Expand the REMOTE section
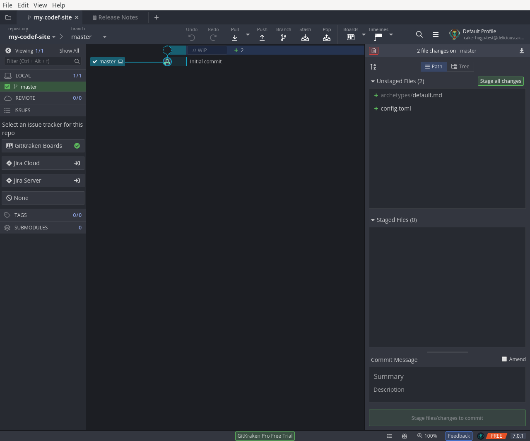Image resolution: width=530 pixels, height=441 pixels. point(43,98)
